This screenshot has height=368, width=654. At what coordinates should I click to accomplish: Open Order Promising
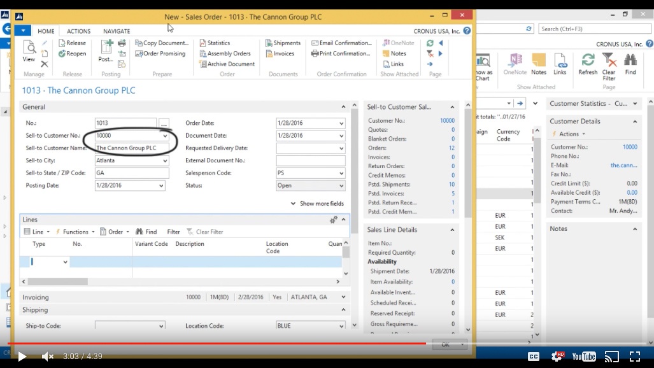pyautogui.click(x=160, y=53)
